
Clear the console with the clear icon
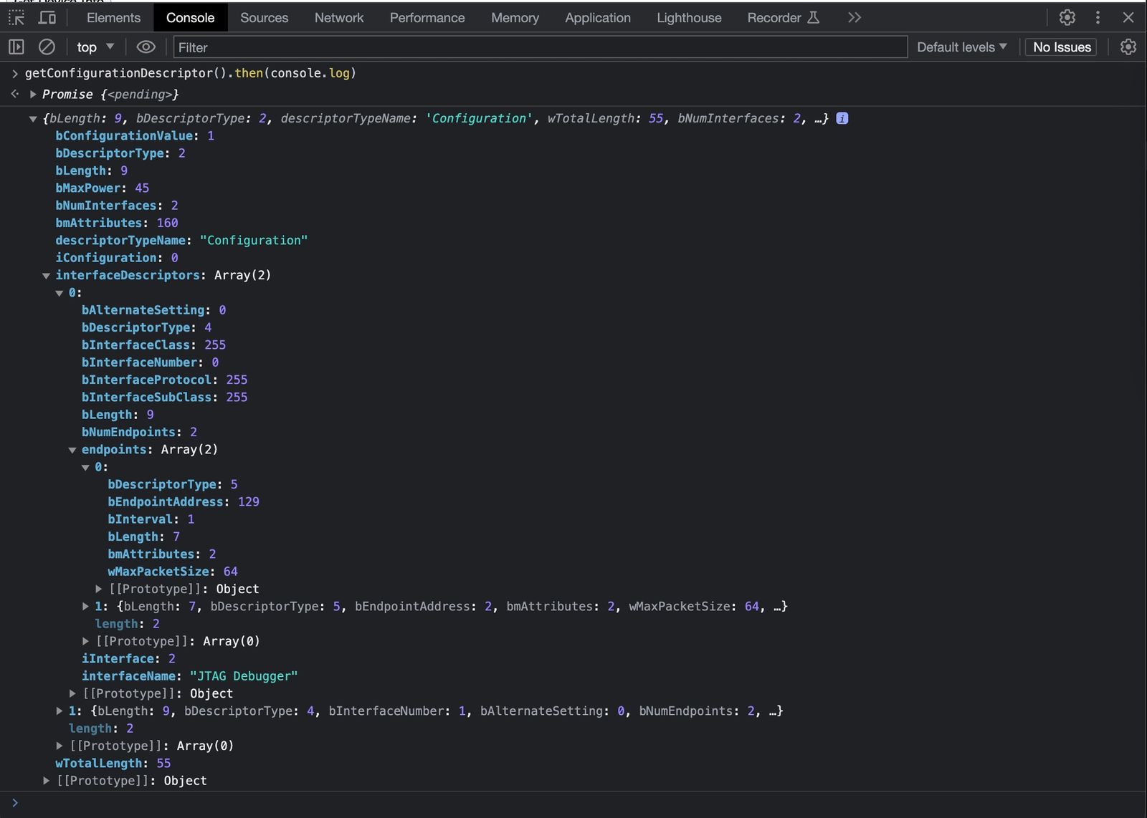coord(47,47)
